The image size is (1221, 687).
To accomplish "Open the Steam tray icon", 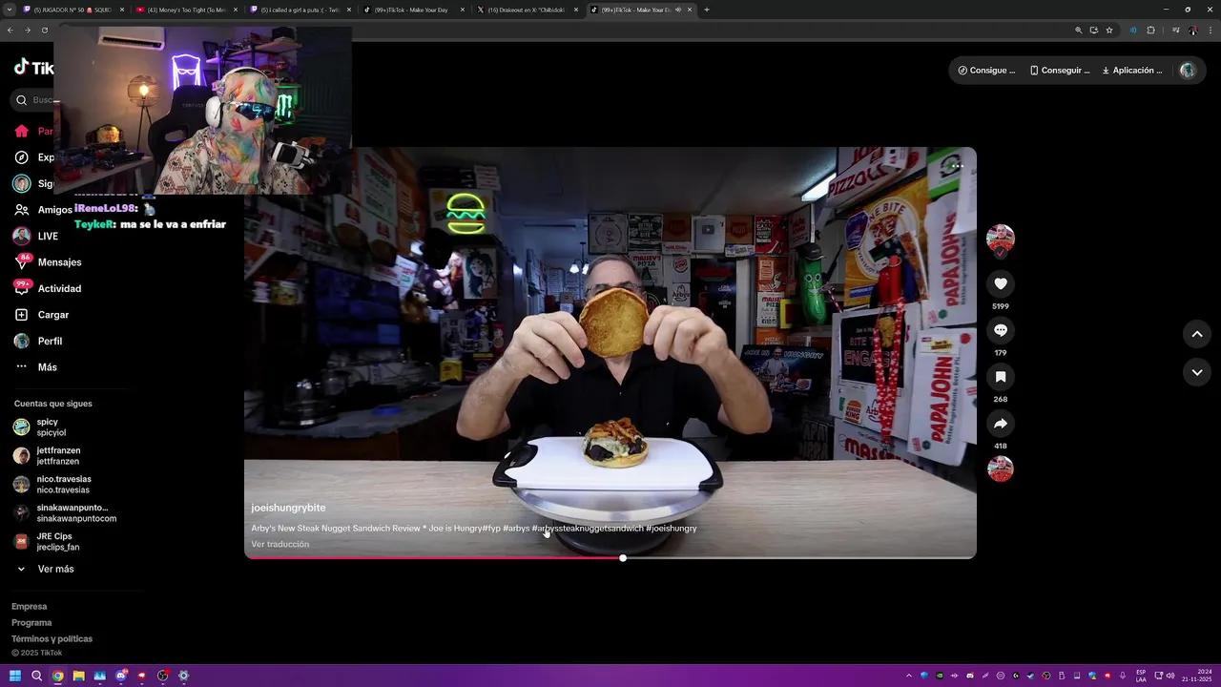I will (1031, 676).
